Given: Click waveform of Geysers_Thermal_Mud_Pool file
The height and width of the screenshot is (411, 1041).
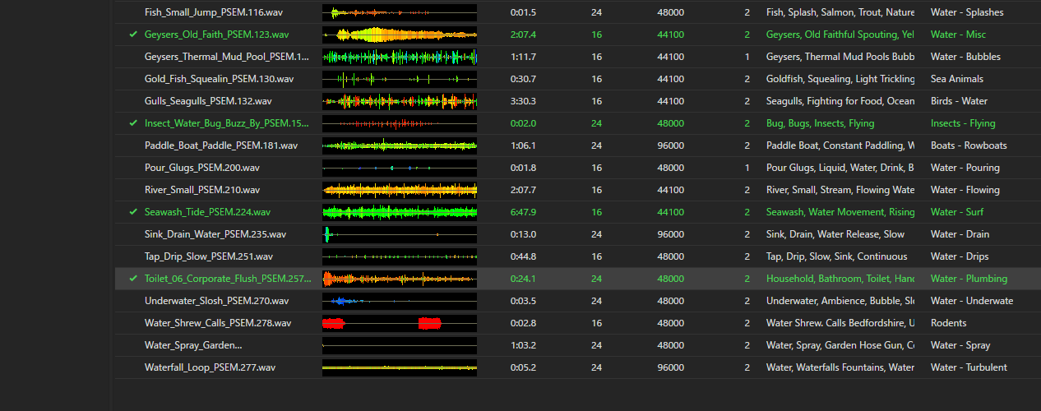Looking at the screenshot, I should click(x=400, y=57).
